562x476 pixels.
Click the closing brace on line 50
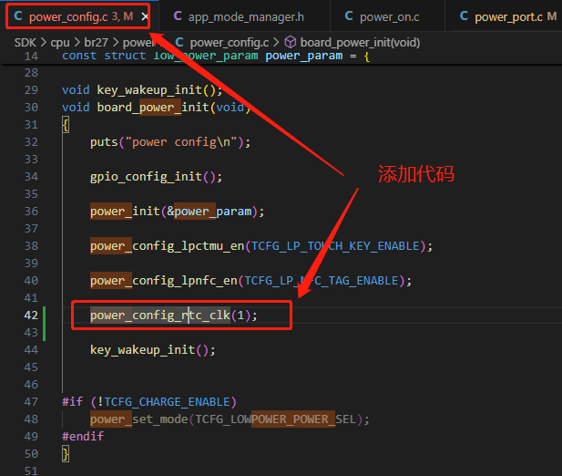pyautogui.click(x=66, y=454)
